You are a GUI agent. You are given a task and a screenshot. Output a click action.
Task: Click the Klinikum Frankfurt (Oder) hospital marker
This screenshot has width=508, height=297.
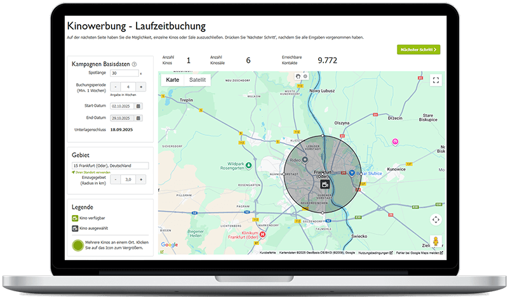(x=262, y=234)
